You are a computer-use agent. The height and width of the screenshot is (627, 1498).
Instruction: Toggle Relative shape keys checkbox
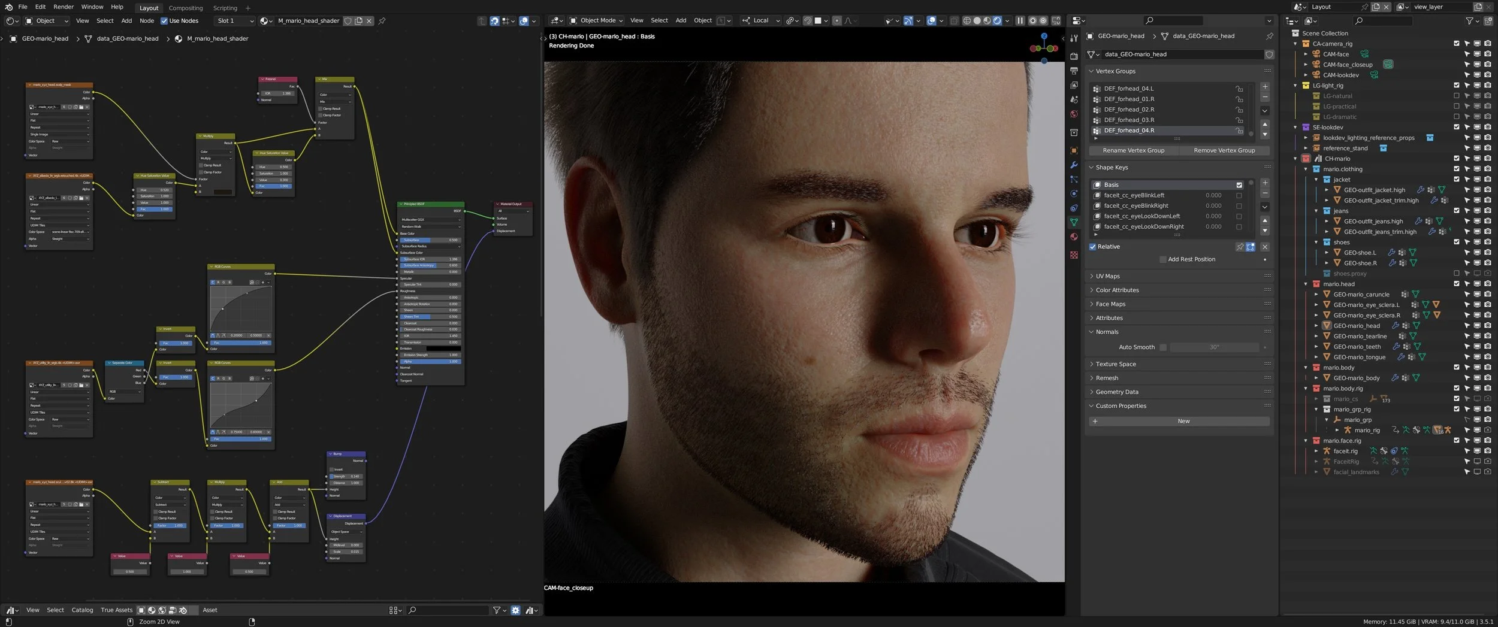(x=1093, y=247)
